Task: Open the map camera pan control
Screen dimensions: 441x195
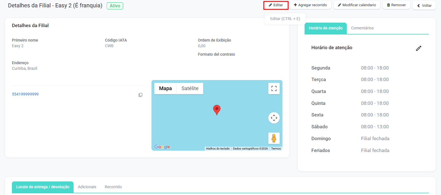Action: 274,118
